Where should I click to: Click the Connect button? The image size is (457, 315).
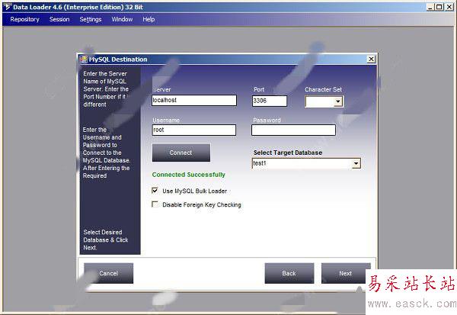(181, 153)
